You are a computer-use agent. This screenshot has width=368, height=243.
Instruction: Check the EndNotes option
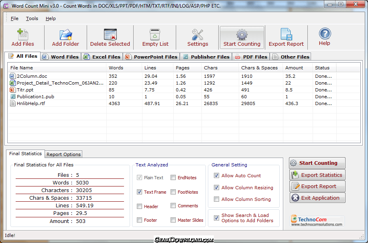coord(173,178)
